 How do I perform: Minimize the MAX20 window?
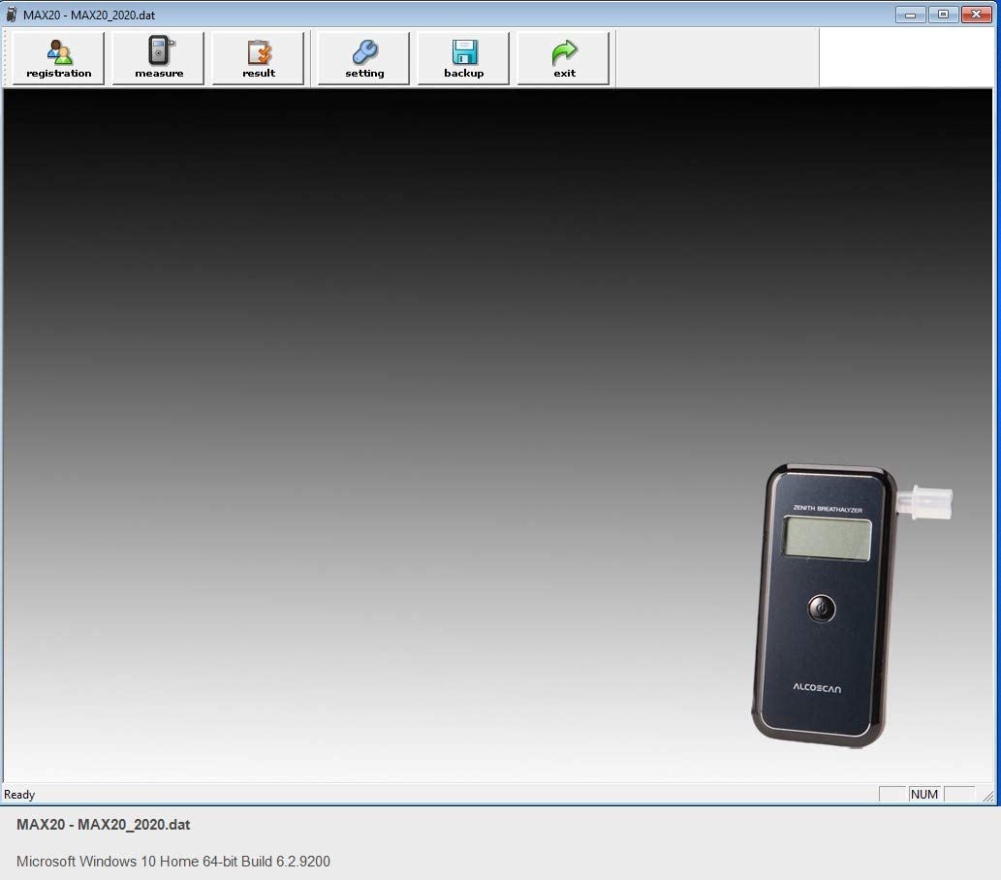(910, 15)
